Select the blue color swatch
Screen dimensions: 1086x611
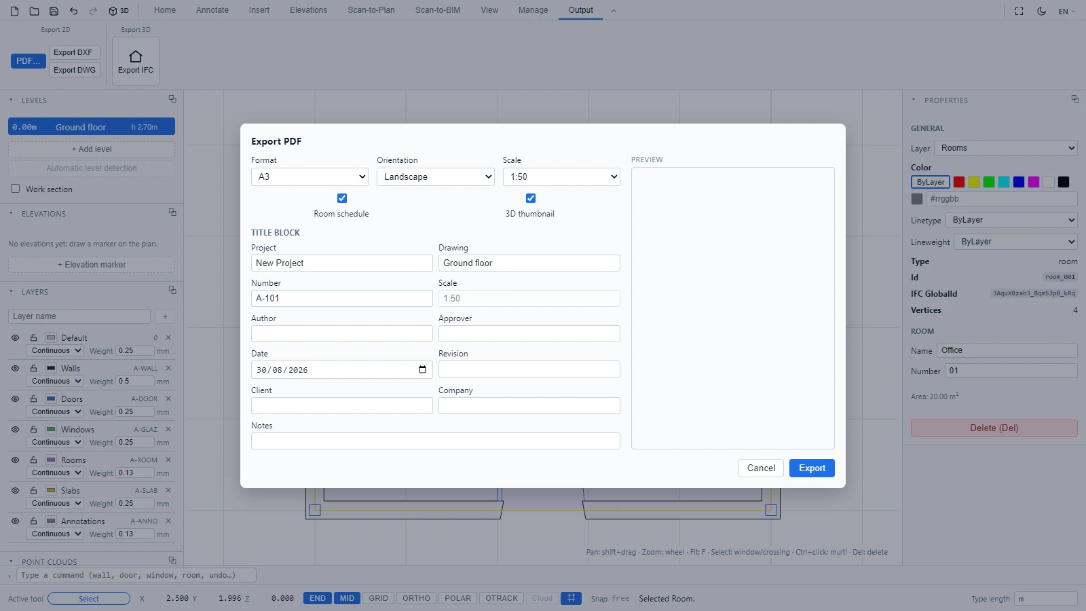[1019, 182]
